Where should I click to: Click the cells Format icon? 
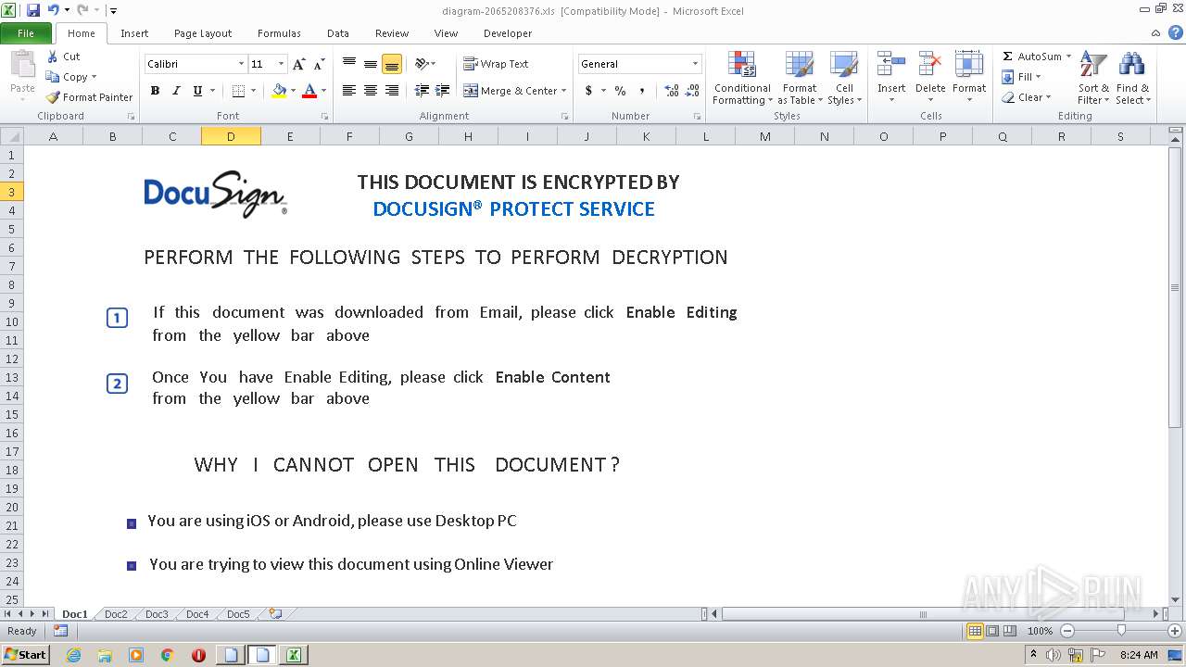tap(969, 65)
